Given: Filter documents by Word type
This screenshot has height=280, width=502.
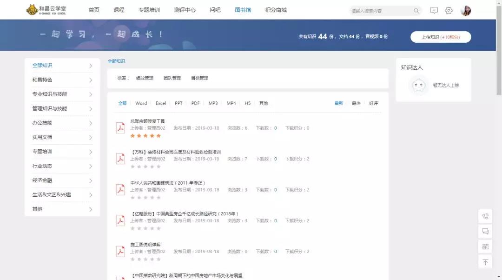Looking at the screenshot, I should click(141, 103).
